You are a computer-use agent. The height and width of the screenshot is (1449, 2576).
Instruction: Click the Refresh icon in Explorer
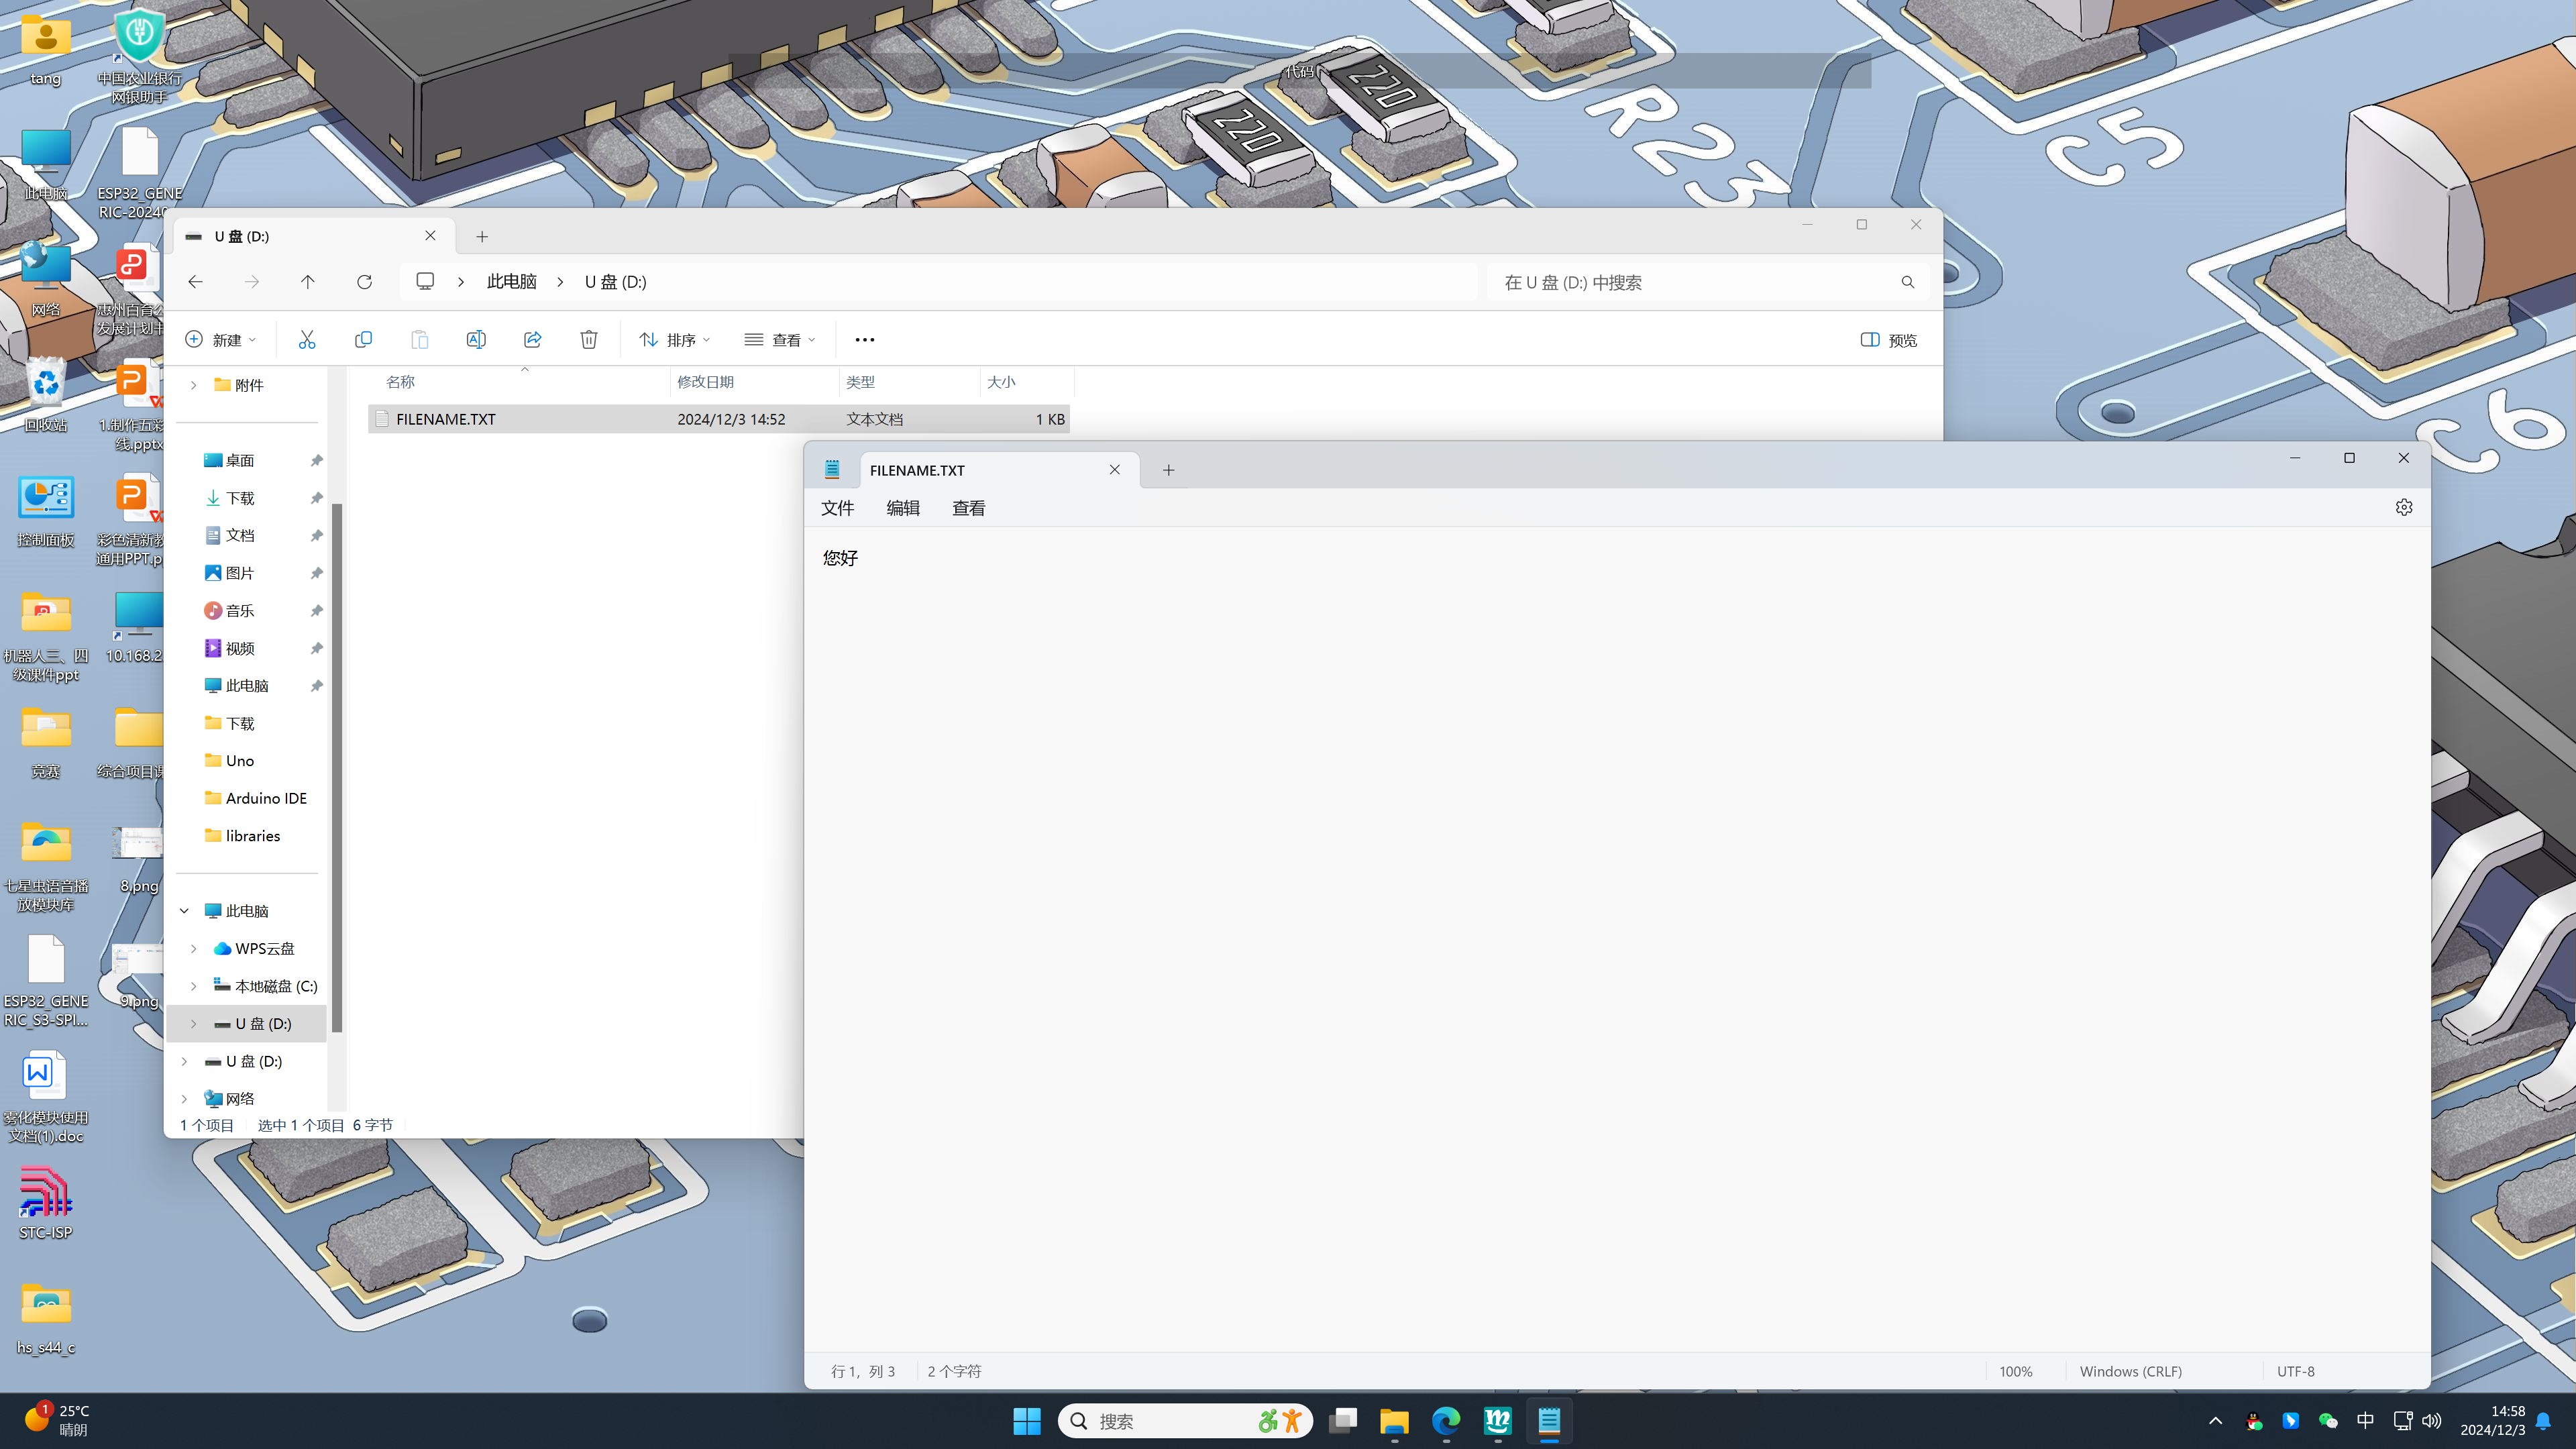[364, 282]
